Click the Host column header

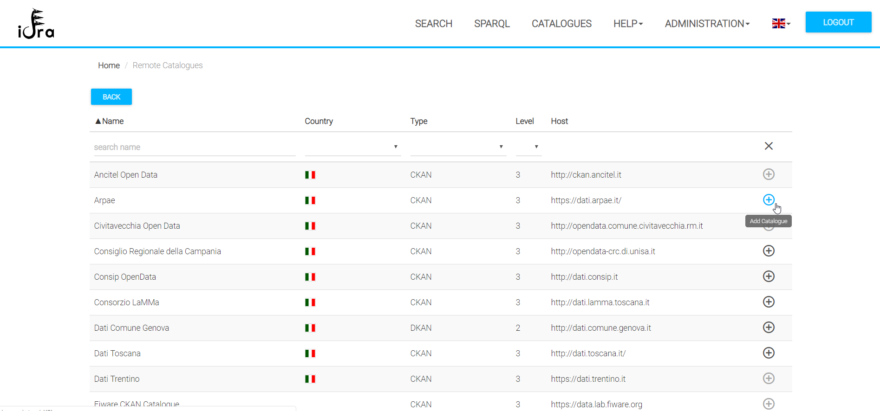560,121
